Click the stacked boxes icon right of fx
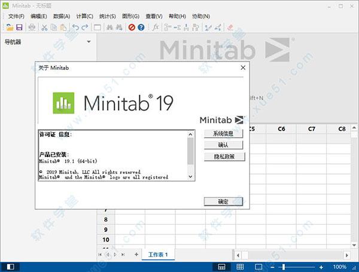 pos(168,27)
